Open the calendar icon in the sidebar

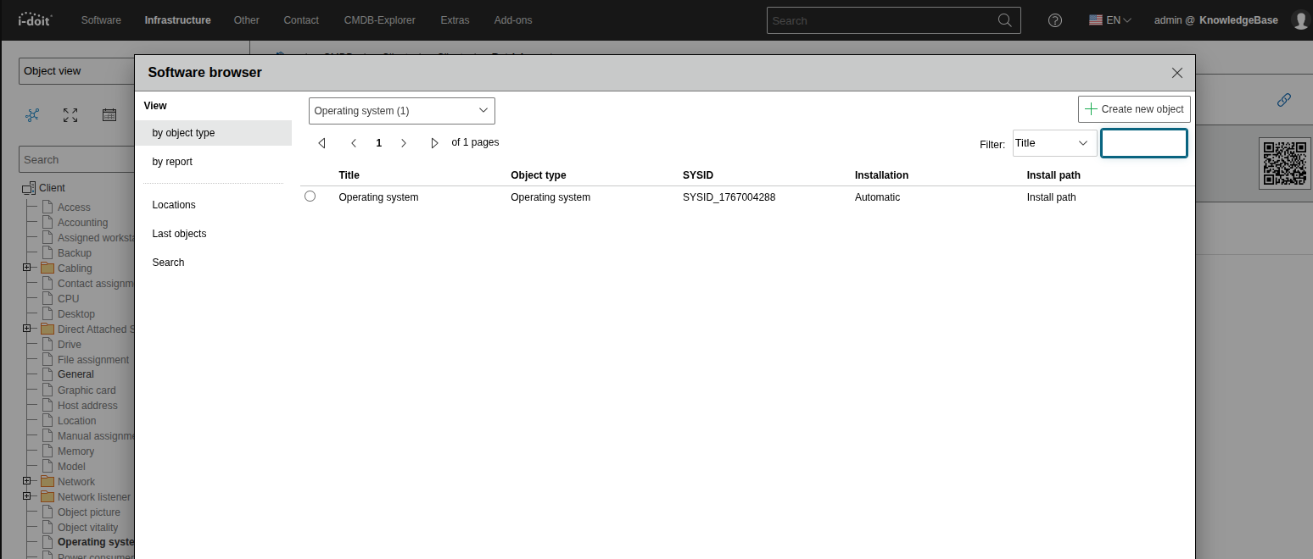click(109, 114)
